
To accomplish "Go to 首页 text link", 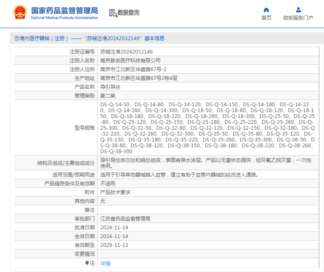I will coord(266,18).
